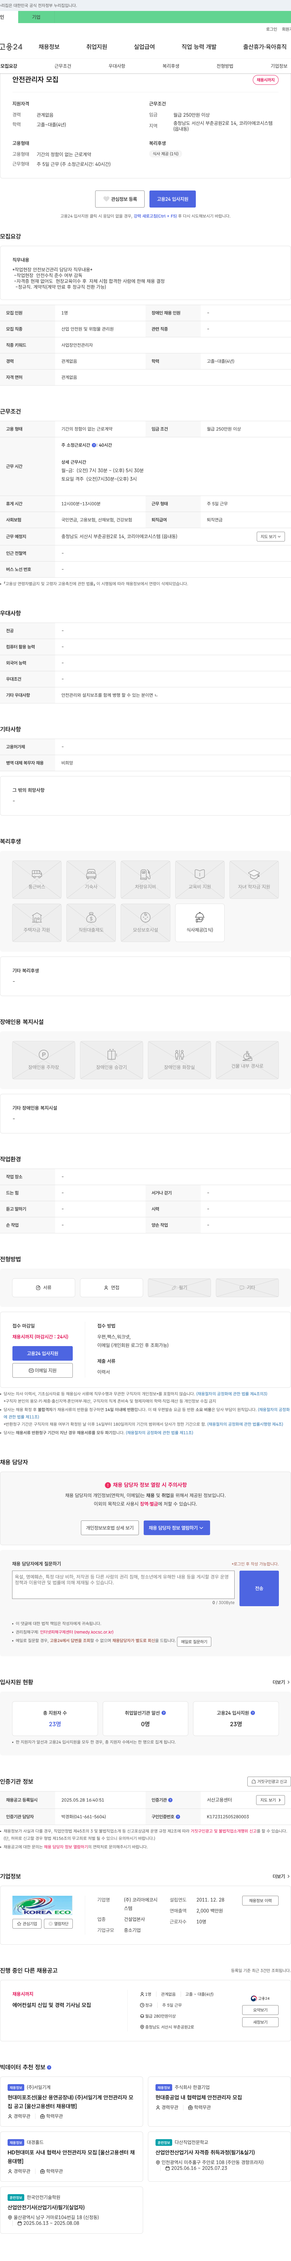This screenshot has width=291, height=2261.
Task: Click info icon in the 고용24 입사지원 card
Action: click(x=253, y=1713)
